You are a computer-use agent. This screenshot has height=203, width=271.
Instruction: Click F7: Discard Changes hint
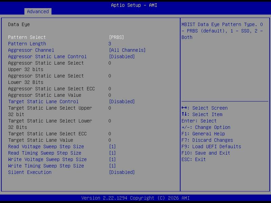tap(207, 140)
